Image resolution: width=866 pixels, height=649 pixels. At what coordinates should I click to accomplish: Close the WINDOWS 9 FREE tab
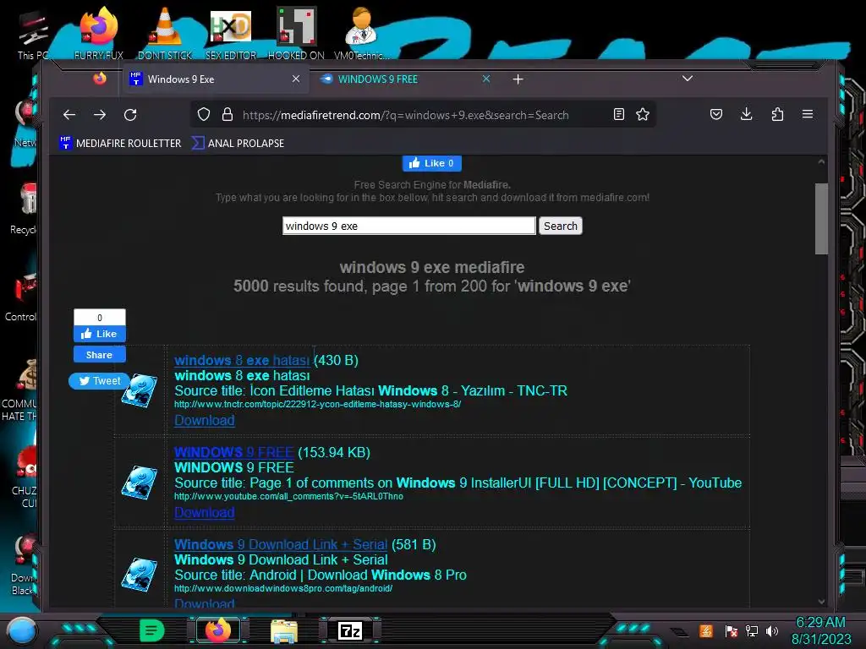pos(486,79)
